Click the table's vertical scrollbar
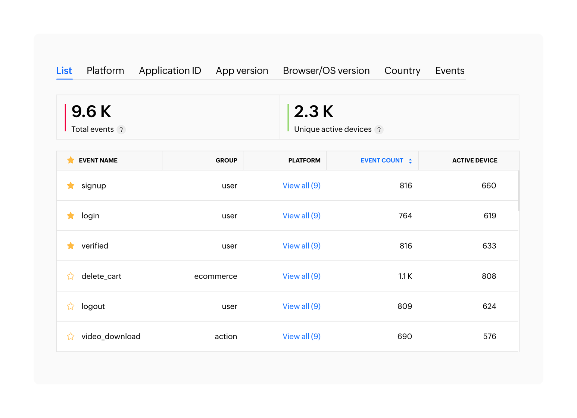The width and height of the screenshot is (577, 418). pyautogui.click(x=519, y=191)
